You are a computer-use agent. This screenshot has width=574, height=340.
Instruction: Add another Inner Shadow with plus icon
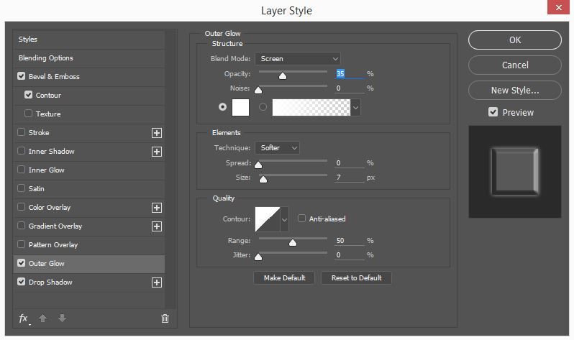pos(157,152)
